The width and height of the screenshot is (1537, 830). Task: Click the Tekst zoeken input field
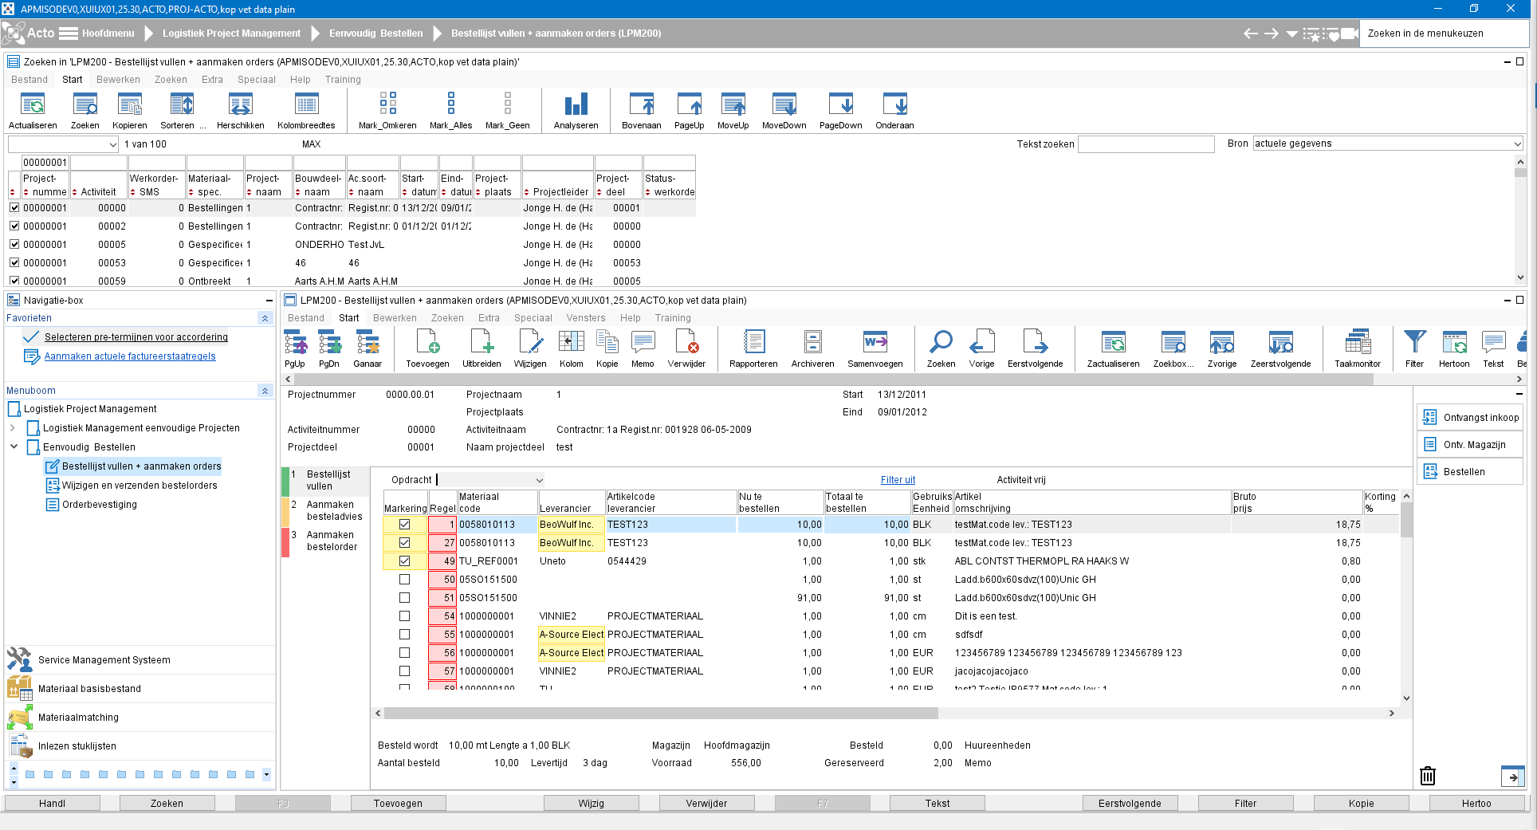click(1146, 144)
